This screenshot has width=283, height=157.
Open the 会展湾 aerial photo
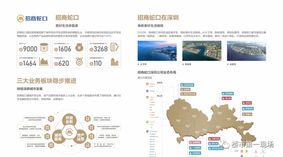pyautogui.click(x=246, y=51)
